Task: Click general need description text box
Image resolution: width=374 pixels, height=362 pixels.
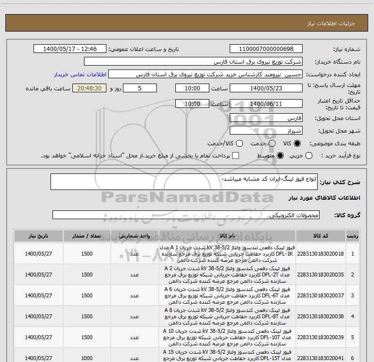Action: click(184, 182)
